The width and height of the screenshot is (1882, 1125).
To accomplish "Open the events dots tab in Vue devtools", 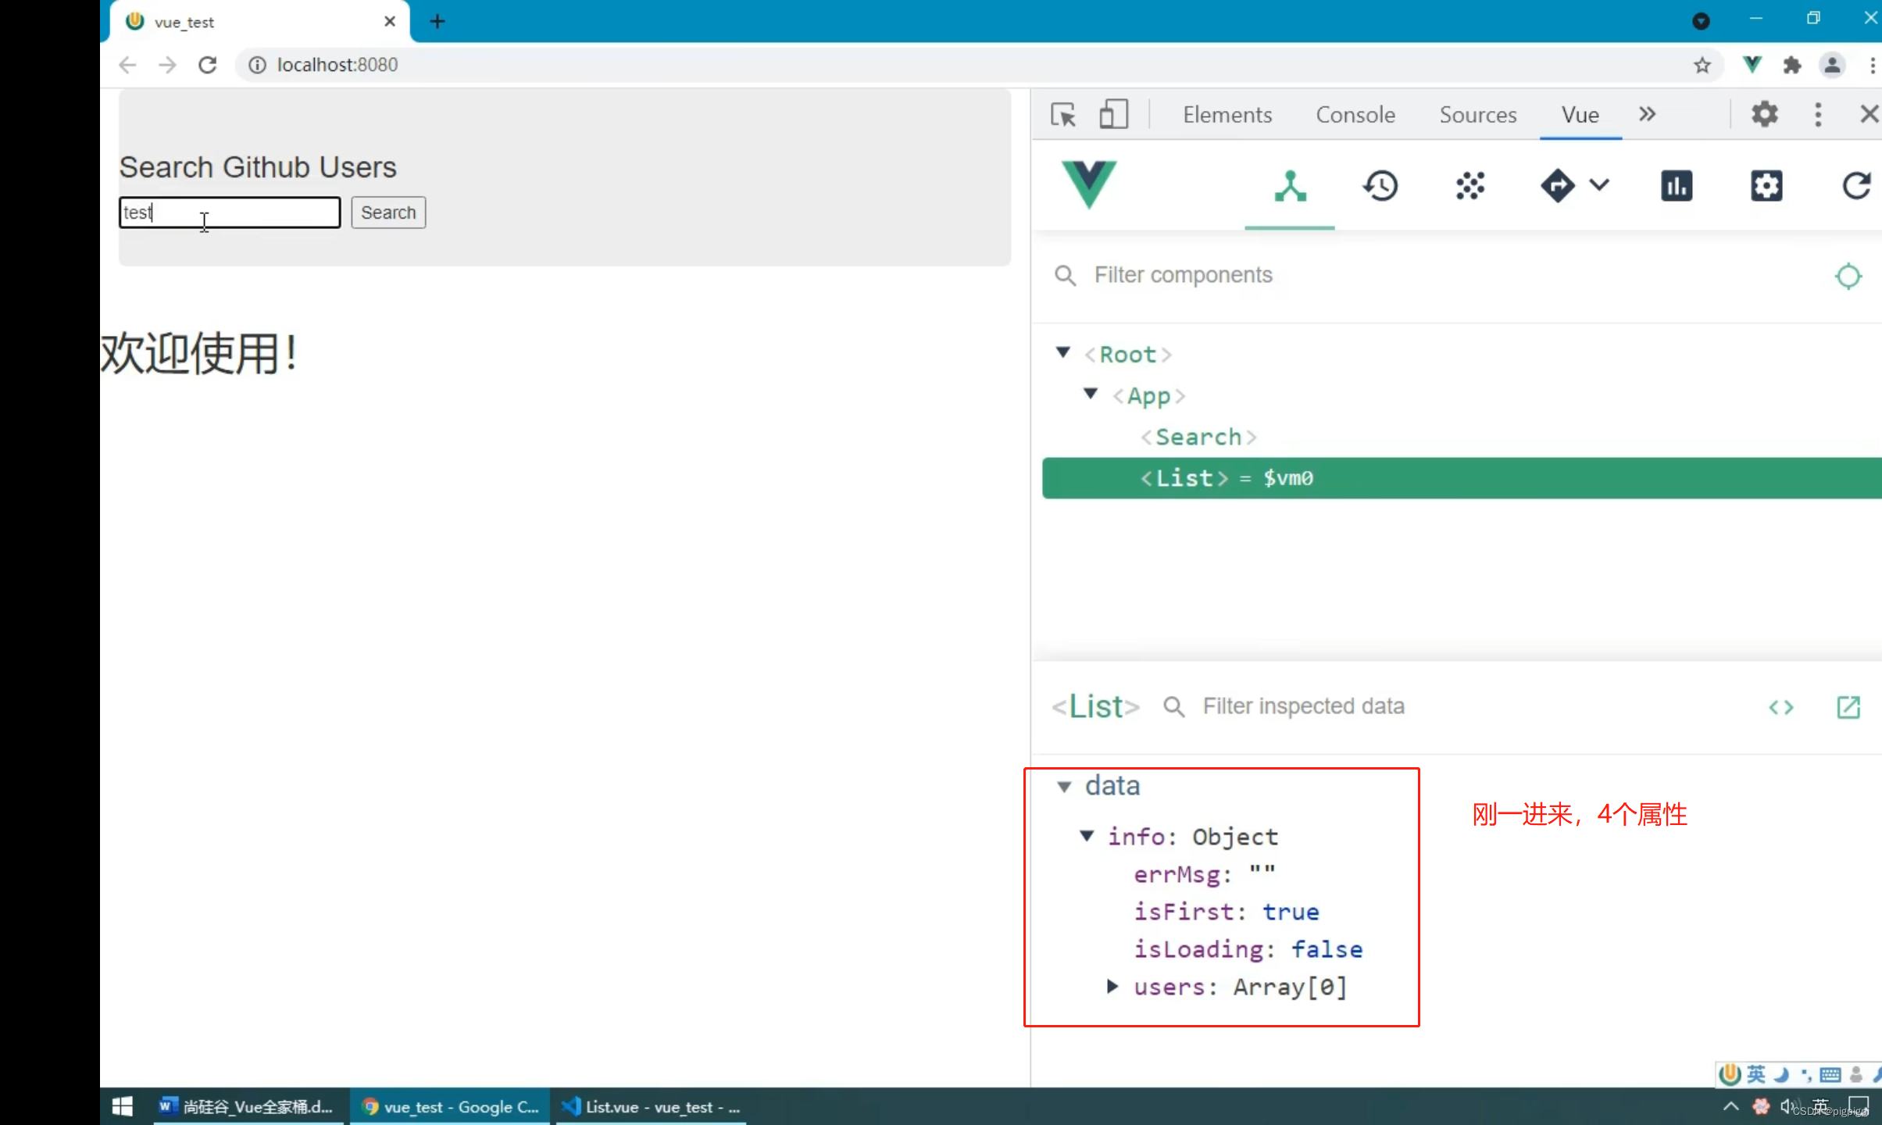I will tap(1470, 186).
